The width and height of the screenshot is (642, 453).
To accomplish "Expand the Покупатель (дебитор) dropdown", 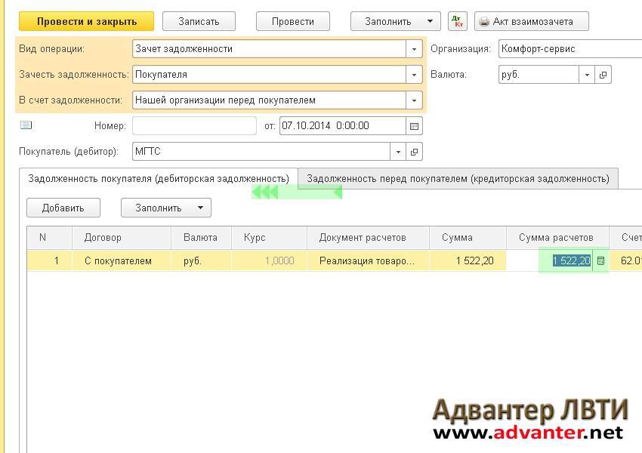I will coord(398,152).
